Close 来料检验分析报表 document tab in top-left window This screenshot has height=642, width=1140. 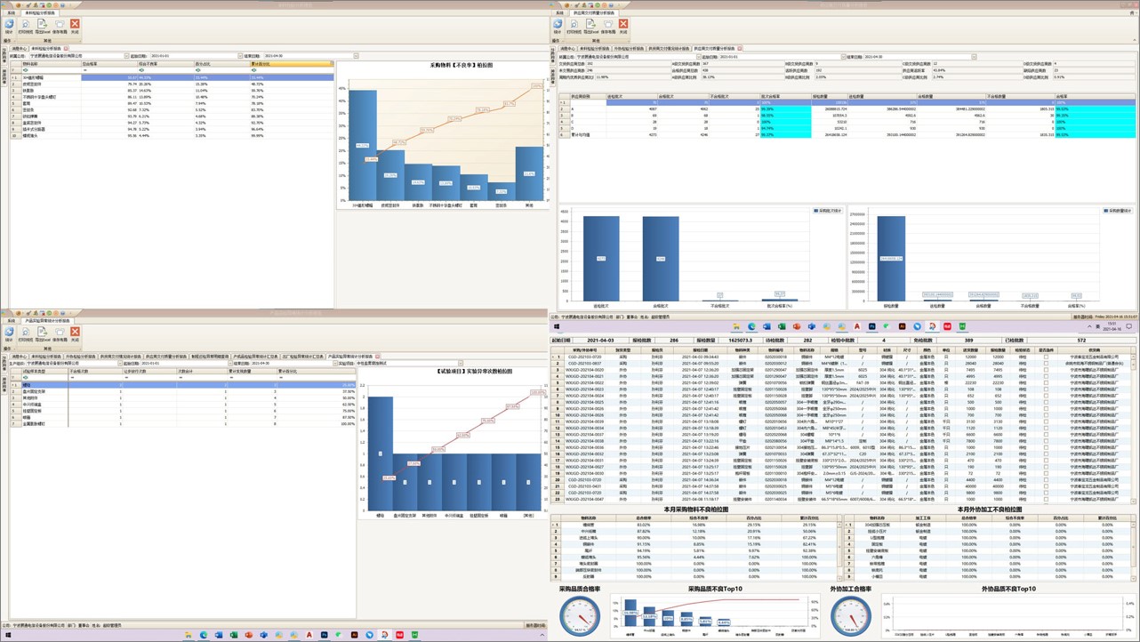(66, 48)
